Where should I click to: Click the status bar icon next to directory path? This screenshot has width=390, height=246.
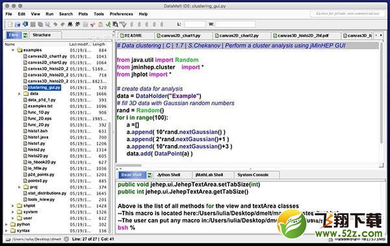pyautogui.click(x=66, y=239)
